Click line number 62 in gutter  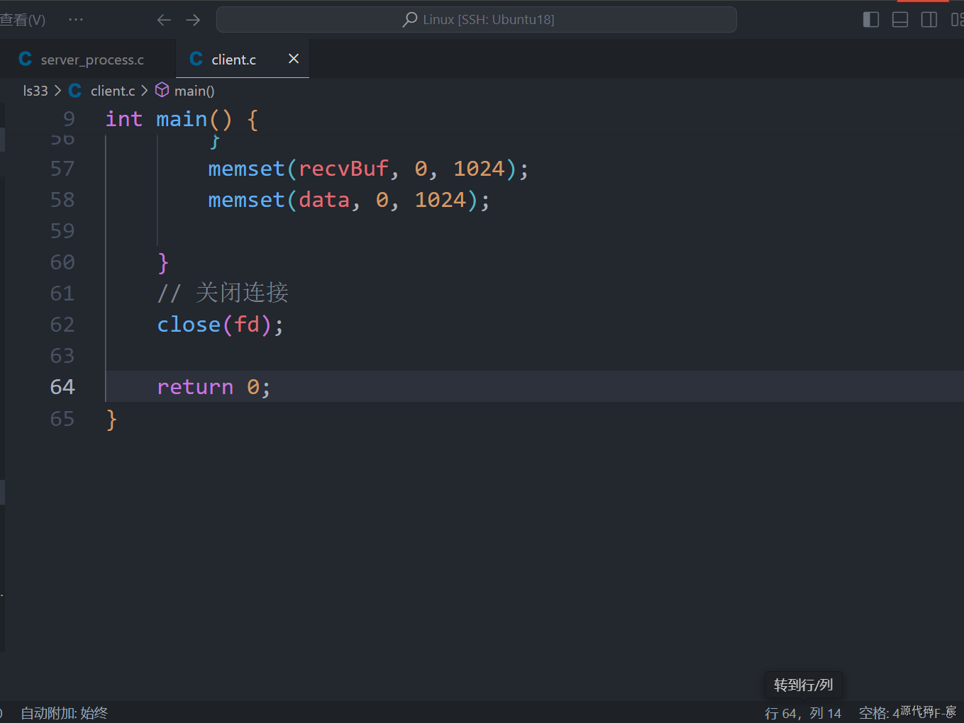62,325
